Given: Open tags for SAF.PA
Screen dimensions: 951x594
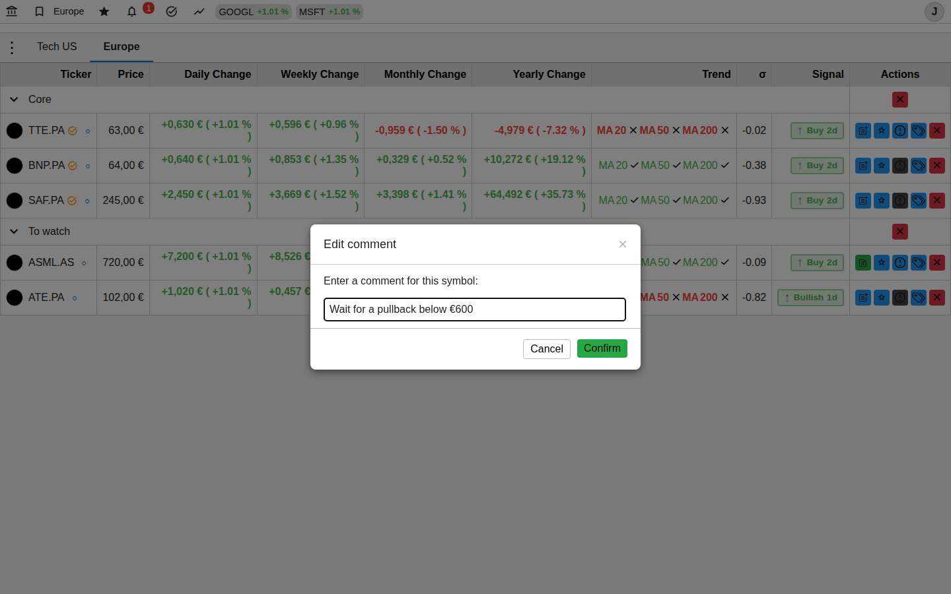Looking at the screenshot, I should 919,201.
